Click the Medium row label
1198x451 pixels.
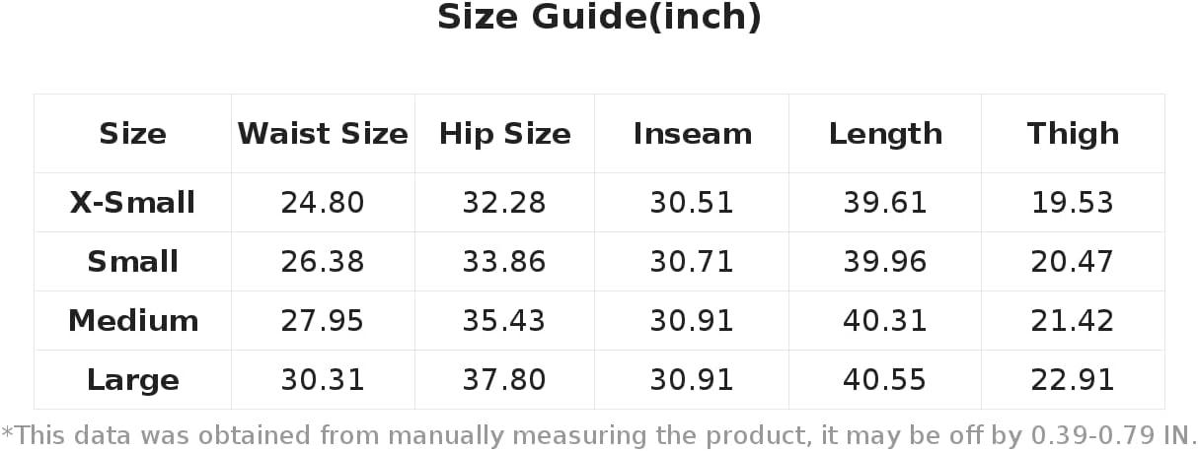click(x=132, y=321)
